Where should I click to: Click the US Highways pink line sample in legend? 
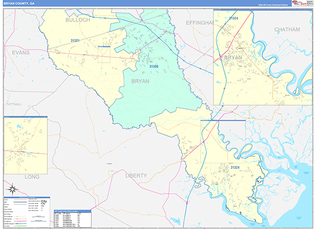coord(20,221)
